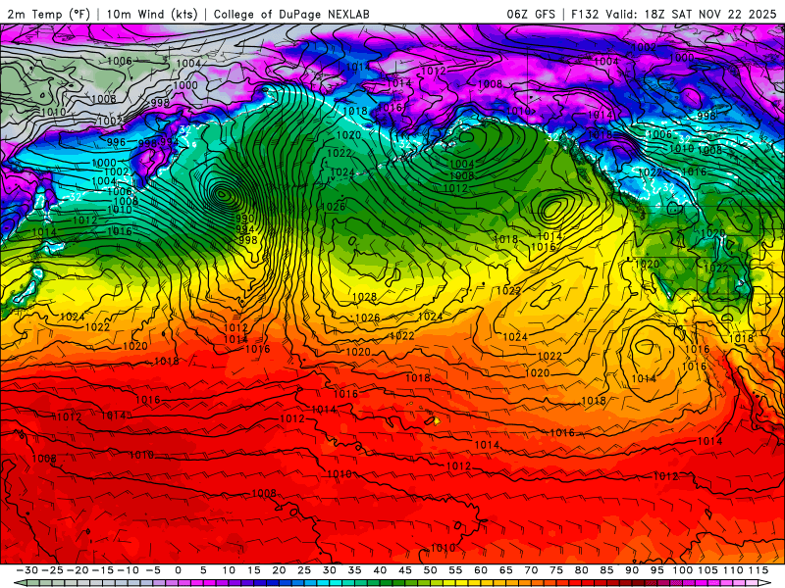The width and height of the screenshot is (785, 588).
Task: Click the 35 label on the temperature scale
Action: [354, 570]
